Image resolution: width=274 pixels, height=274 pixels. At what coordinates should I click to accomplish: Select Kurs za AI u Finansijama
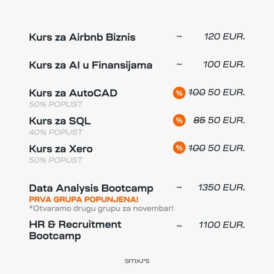[x=91, y=65]
